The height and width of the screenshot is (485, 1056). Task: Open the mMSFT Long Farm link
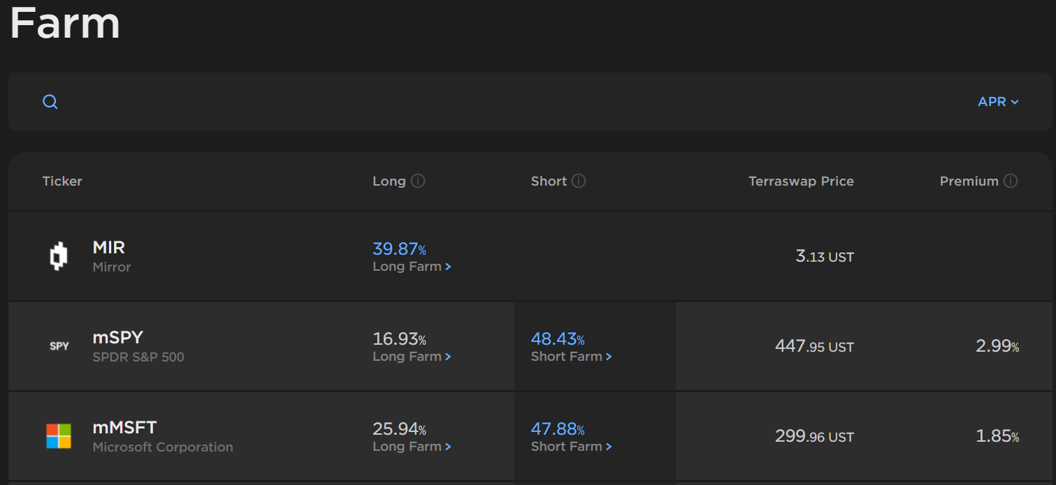pyautogui.click(x=412, y=447)
